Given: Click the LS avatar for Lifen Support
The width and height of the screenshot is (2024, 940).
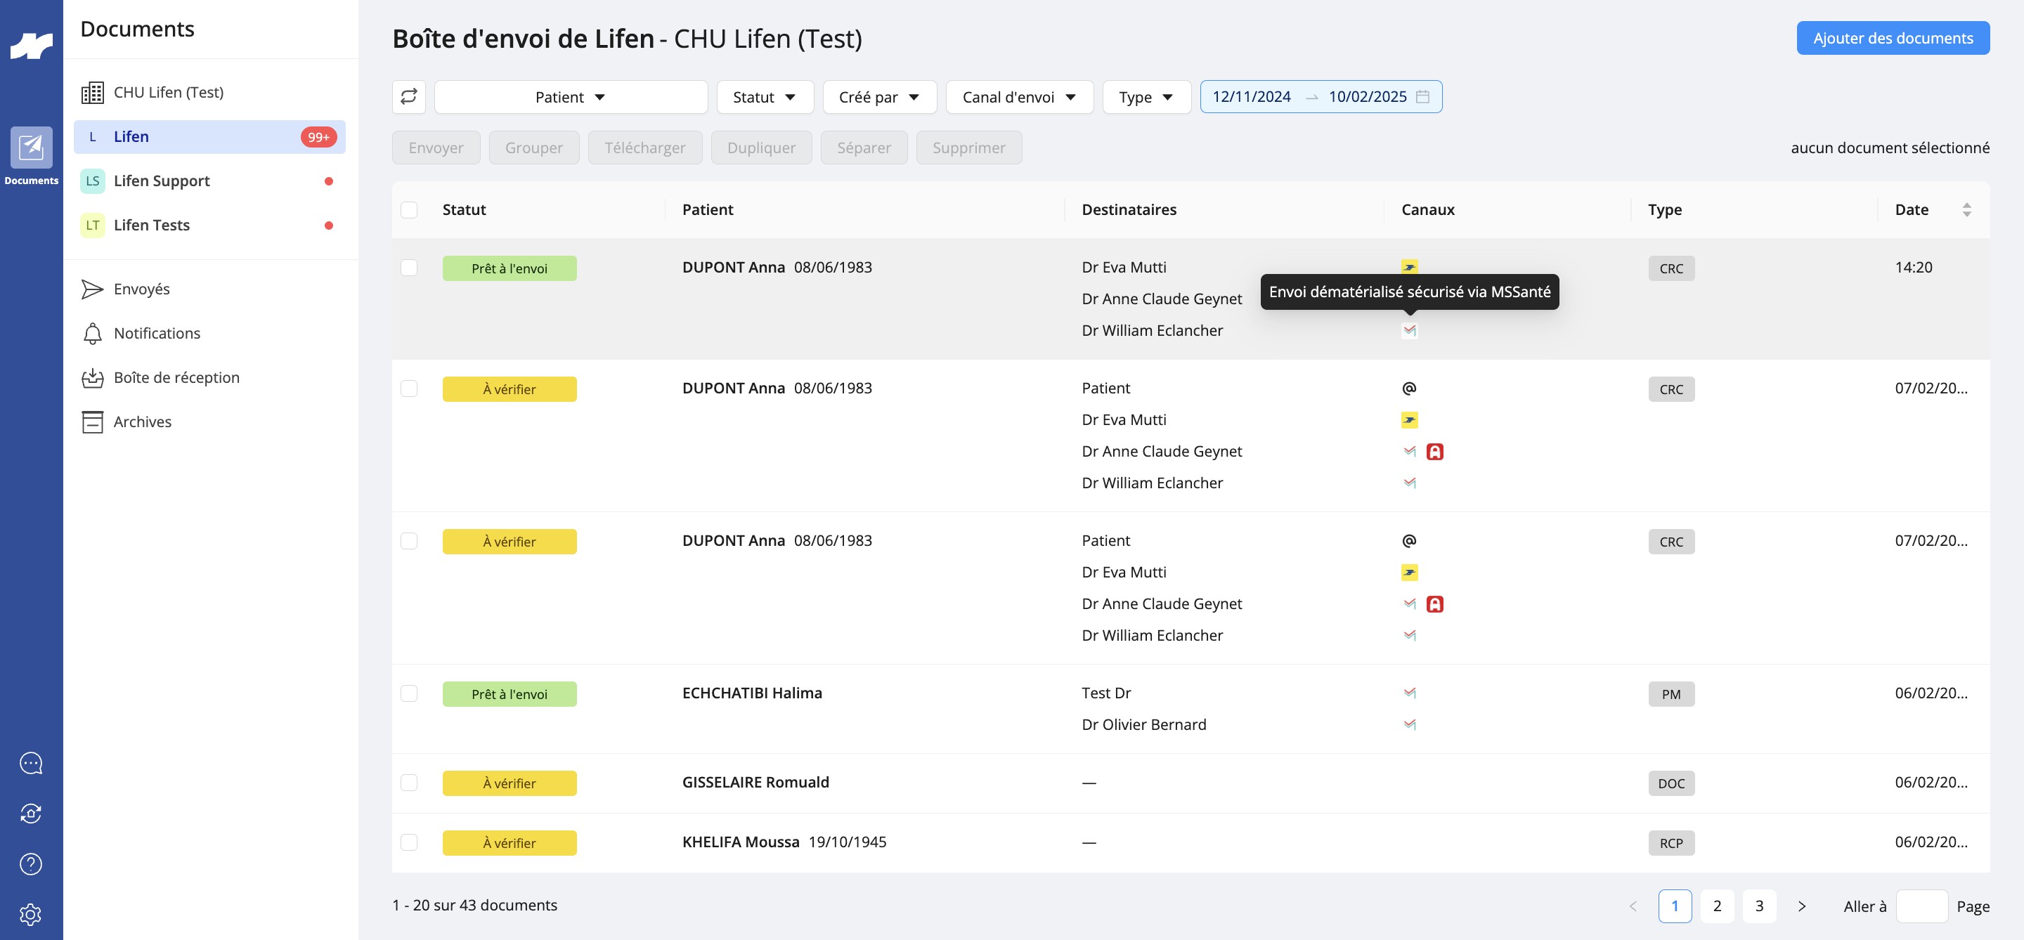Looking at the screenshot, I should click(93, 181).
